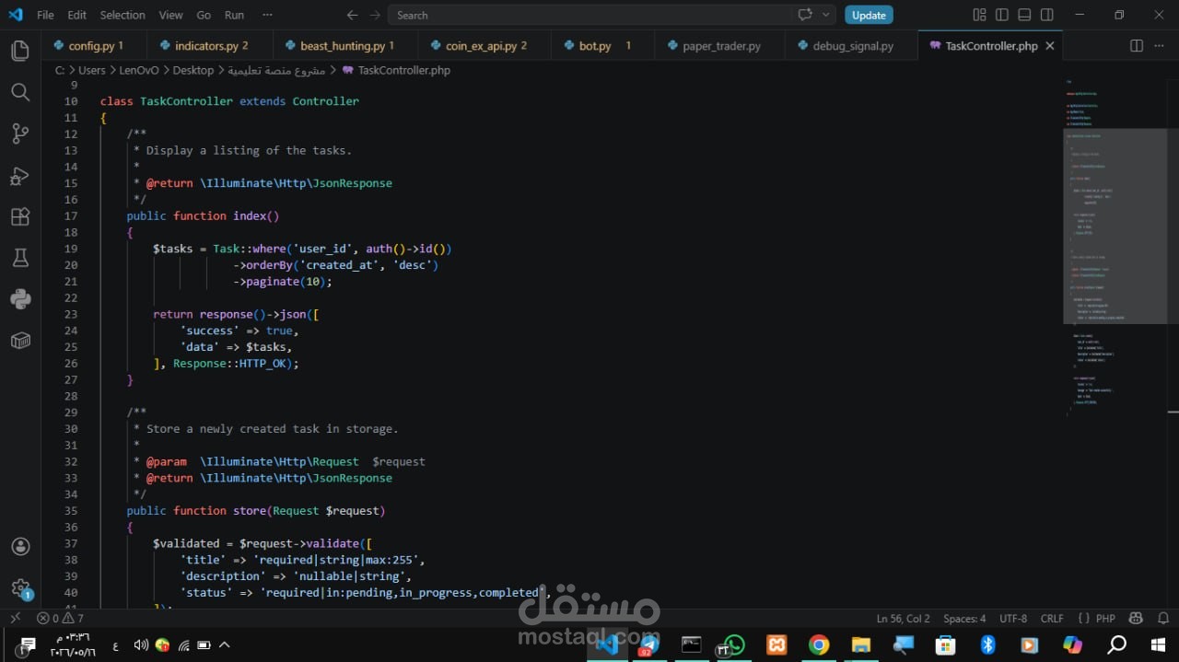Open the taskbar Search magnifier
Viewport: 1179px width, 662px height.
1116,645
